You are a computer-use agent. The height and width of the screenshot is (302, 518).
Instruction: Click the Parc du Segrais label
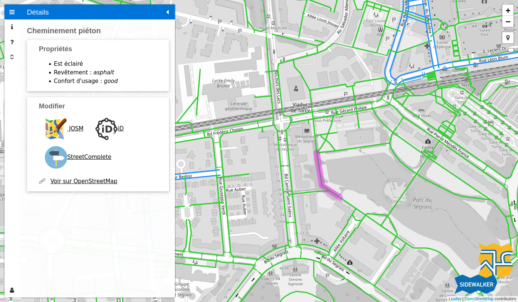pos(422,203)
